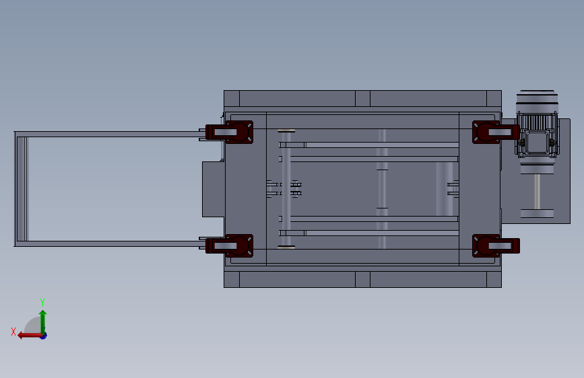Select the lower-right red caster wheel
Viewport: 584px width, 378px height.
pyautogui.click(x=496, y=246)
